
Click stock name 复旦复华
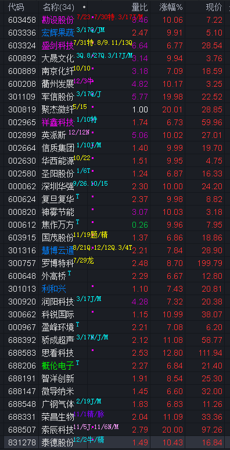click(x=58, y=199)
